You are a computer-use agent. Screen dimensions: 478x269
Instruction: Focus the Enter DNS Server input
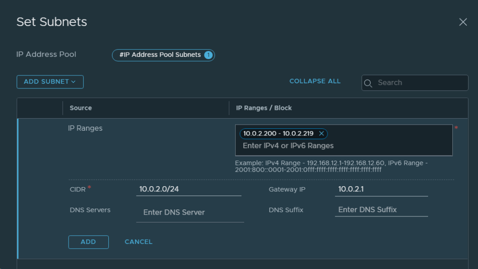coord(190,212)
